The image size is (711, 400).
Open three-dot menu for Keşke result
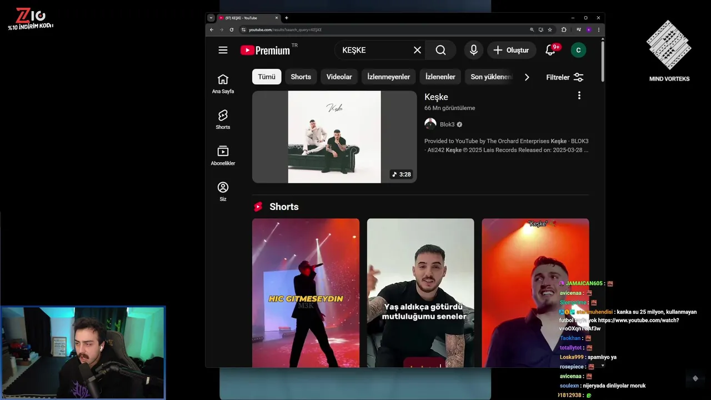tap(579, 96)
